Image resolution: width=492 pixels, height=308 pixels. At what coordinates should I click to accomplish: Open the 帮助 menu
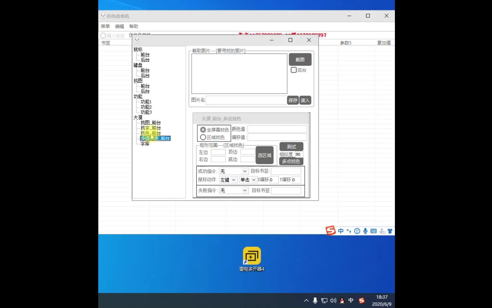(134, 26)
